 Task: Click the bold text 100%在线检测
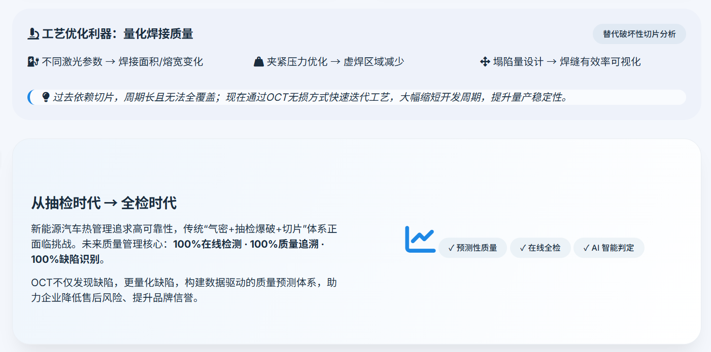point(208,244)
